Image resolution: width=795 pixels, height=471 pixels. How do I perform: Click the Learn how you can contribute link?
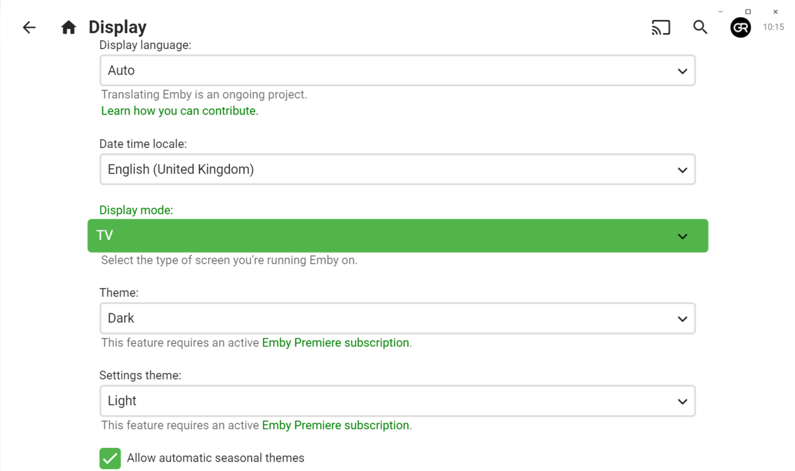[x=180, y=111]
